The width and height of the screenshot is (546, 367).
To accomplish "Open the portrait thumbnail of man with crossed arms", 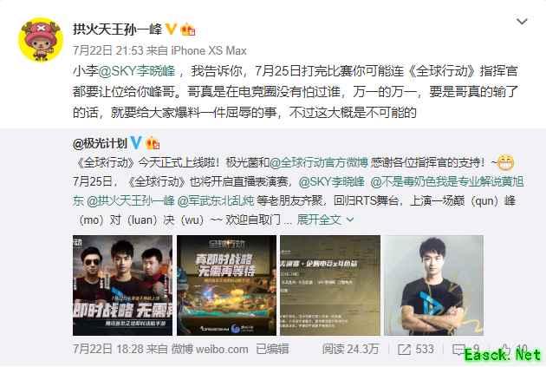I will coord(434,285).
